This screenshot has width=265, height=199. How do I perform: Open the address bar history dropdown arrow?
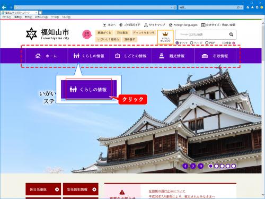tap(171, 7)
